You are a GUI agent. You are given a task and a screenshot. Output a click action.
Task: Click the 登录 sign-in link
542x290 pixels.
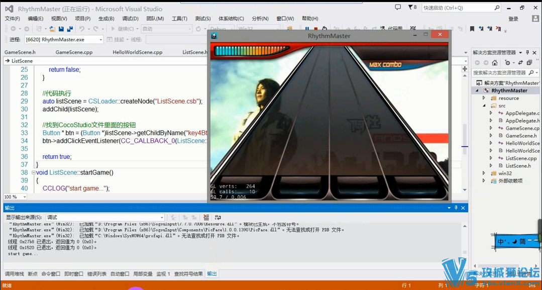pos(513,19)
